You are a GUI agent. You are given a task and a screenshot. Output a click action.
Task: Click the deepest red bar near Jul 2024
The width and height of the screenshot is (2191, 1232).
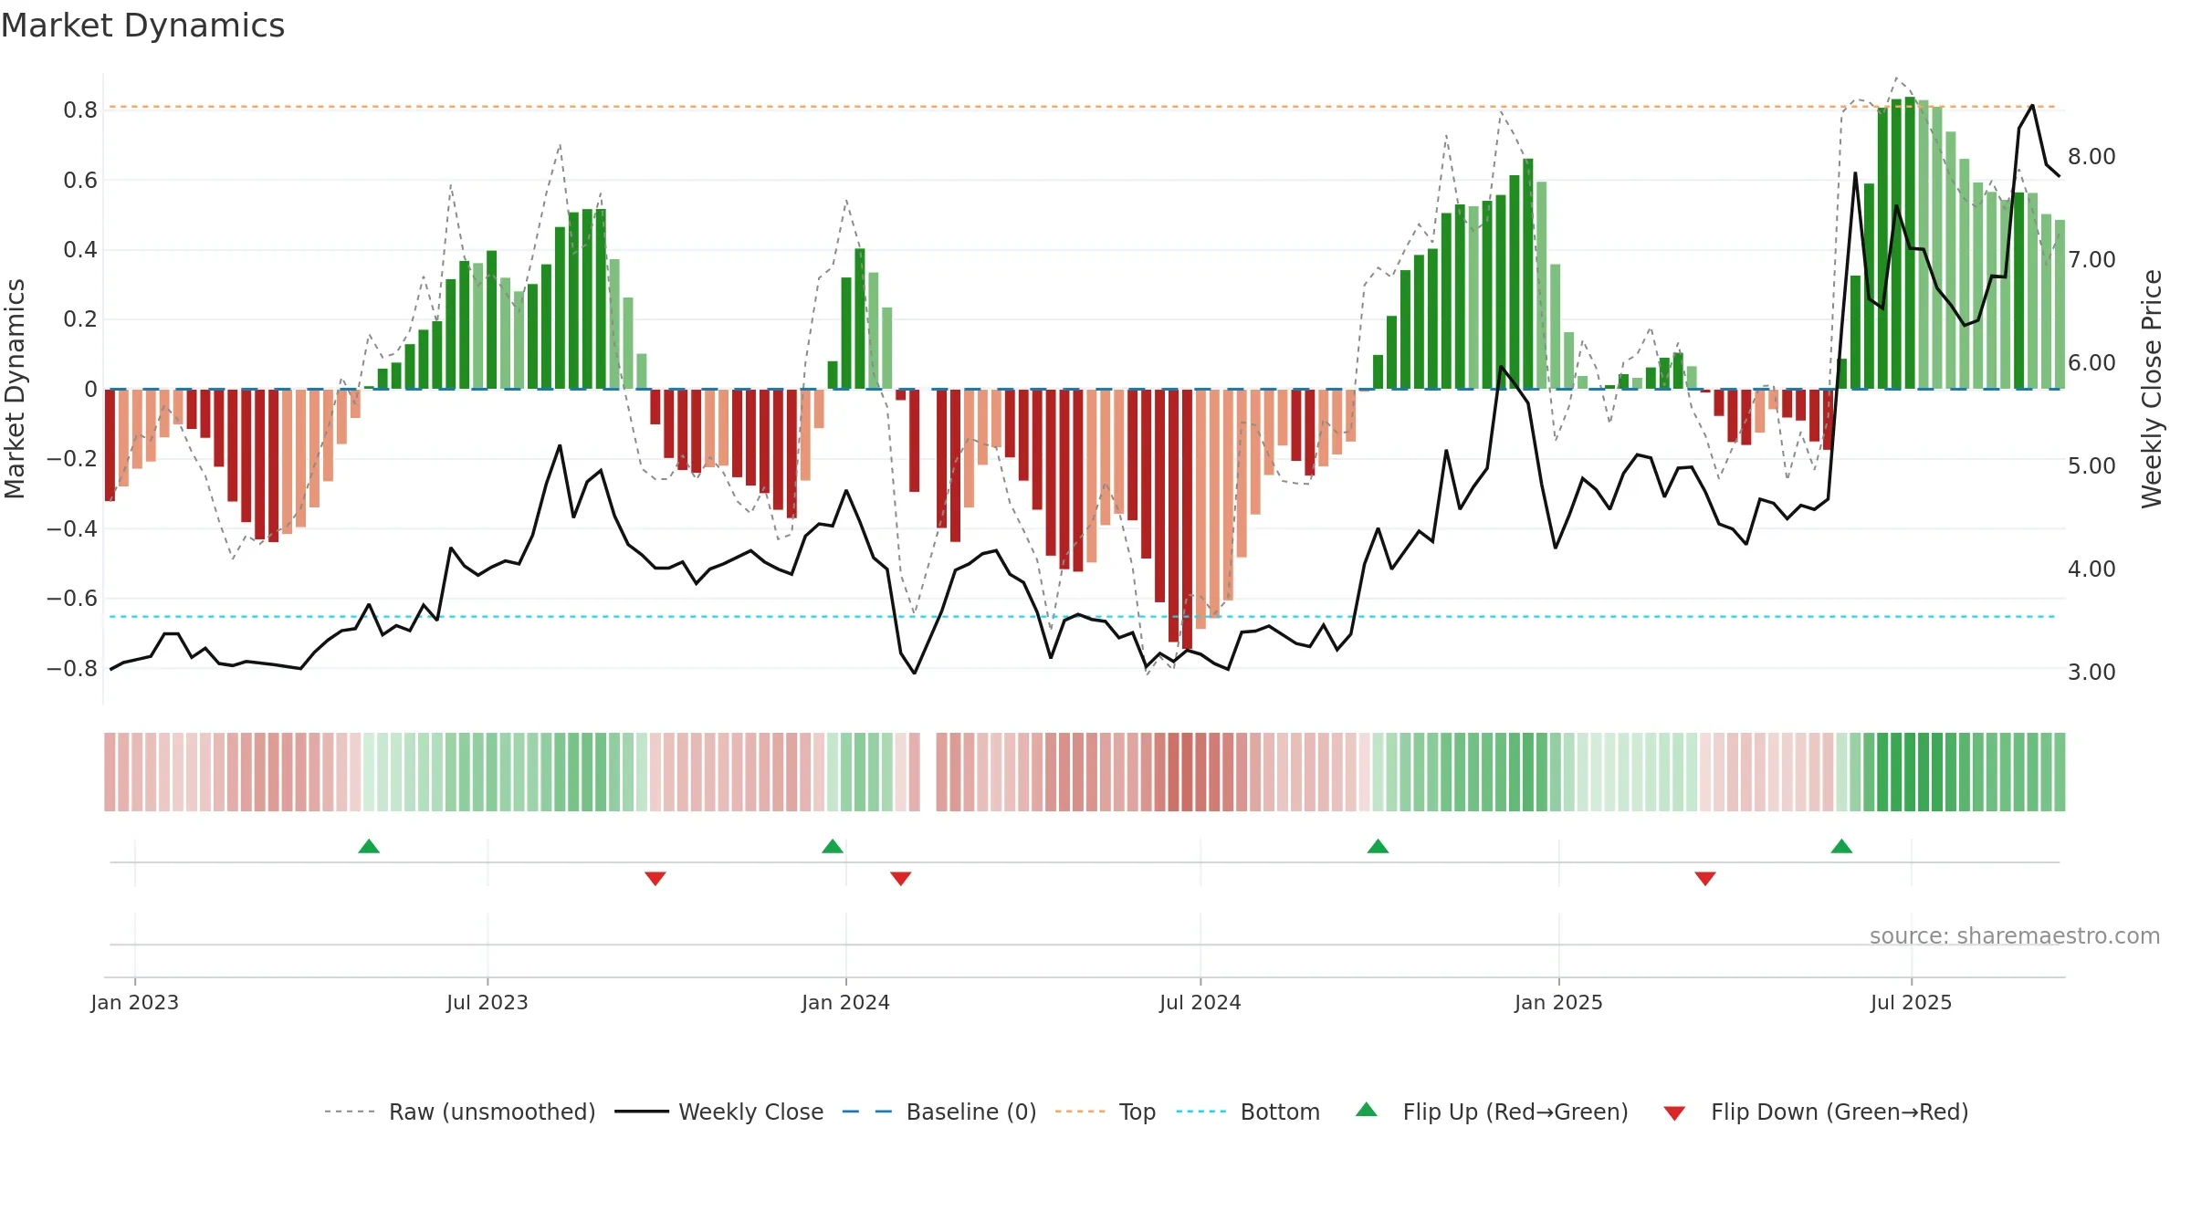(1187, 518)
